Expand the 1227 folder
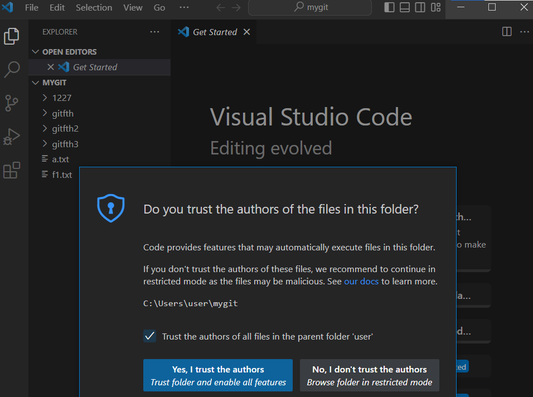Image resolution: width=533 pixels, height=397 pixels. pyautogui.click(x=45, y=98)
